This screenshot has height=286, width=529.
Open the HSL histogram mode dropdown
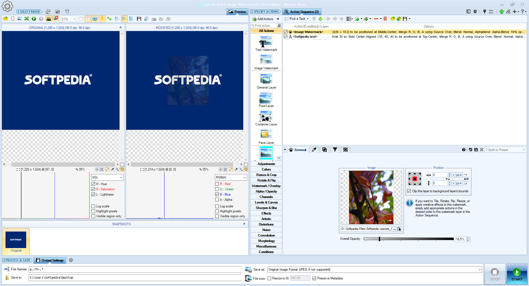pos(107,177)
